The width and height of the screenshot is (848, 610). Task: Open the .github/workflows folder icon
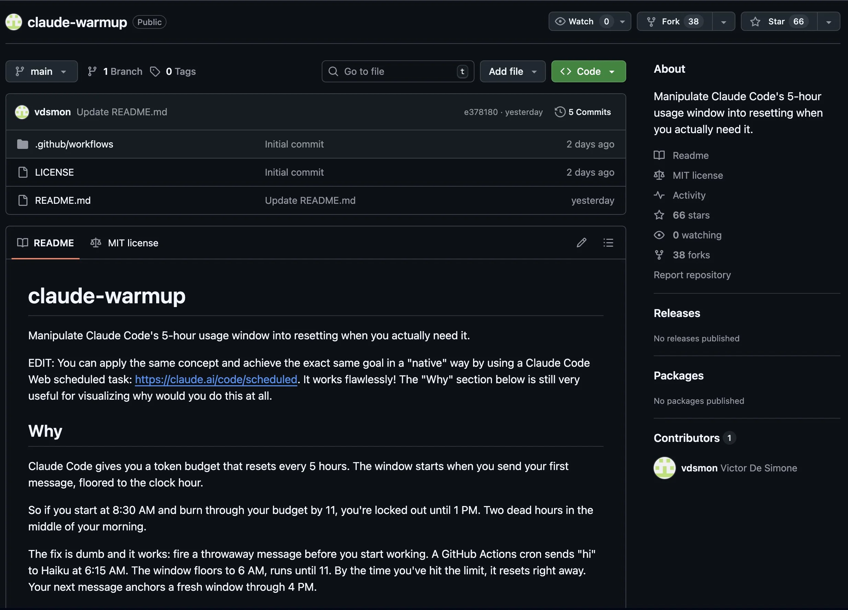click(x=23, y=144)
